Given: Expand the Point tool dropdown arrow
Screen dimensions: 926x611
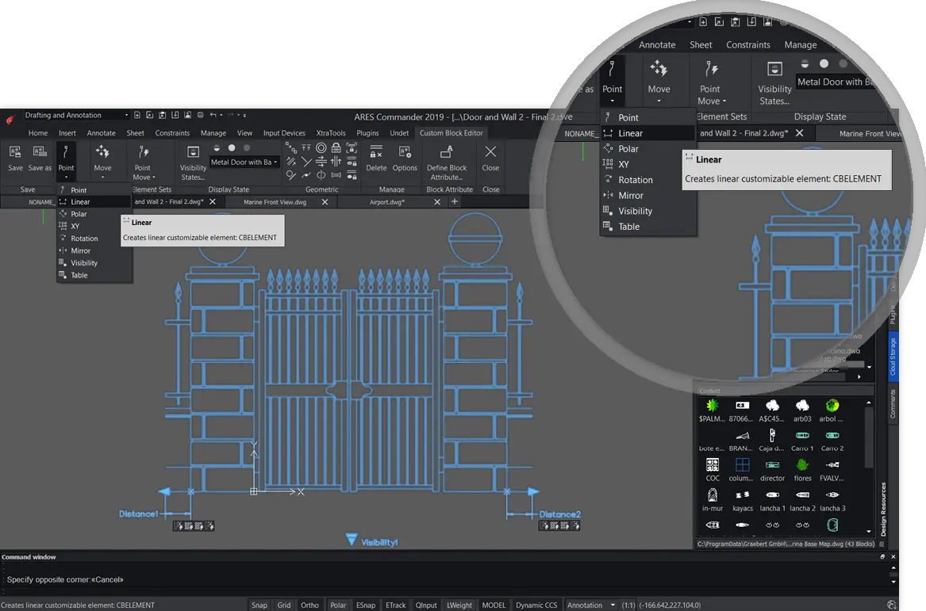Looking at the screenshot, I should tap(66, 178).
